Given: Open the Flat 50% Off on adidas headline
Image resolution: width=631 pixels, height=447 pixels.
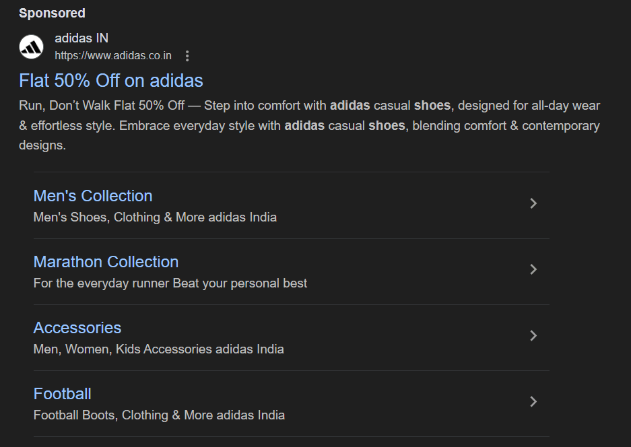Looking at the screenshot, I should pos(111,81).
